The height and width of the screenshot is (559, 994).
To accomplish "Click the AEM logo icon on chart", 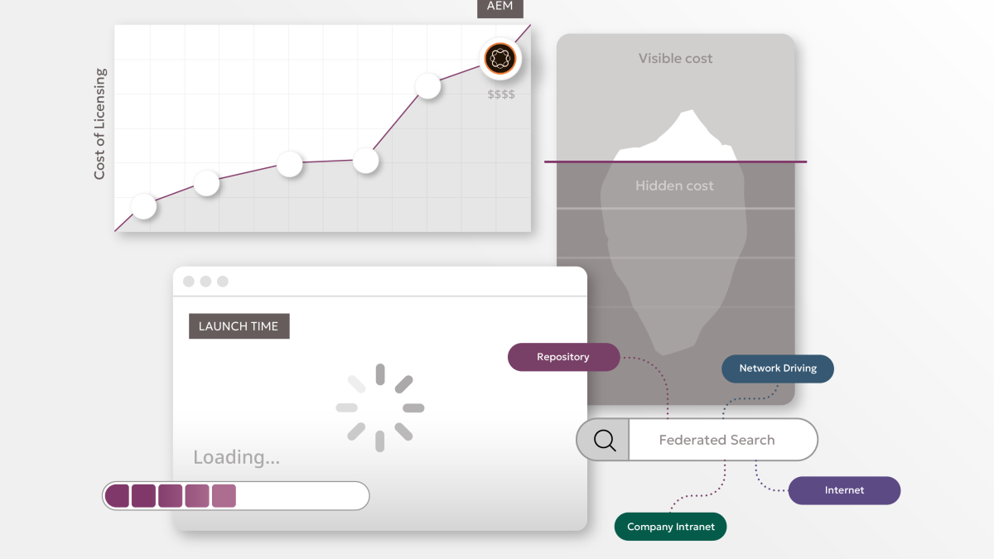I will pos(499,59).
